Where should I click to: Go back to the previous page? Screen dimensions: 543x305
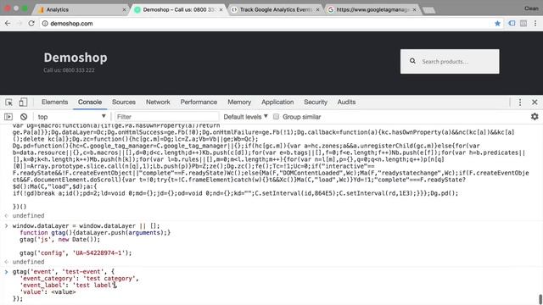coord(8,23)
